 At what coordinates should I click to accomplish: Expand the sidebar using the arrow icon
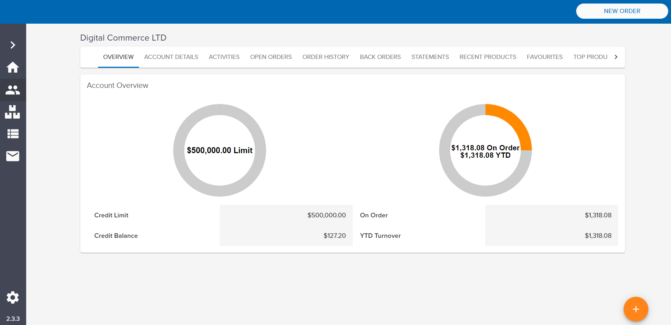[13, 45]
